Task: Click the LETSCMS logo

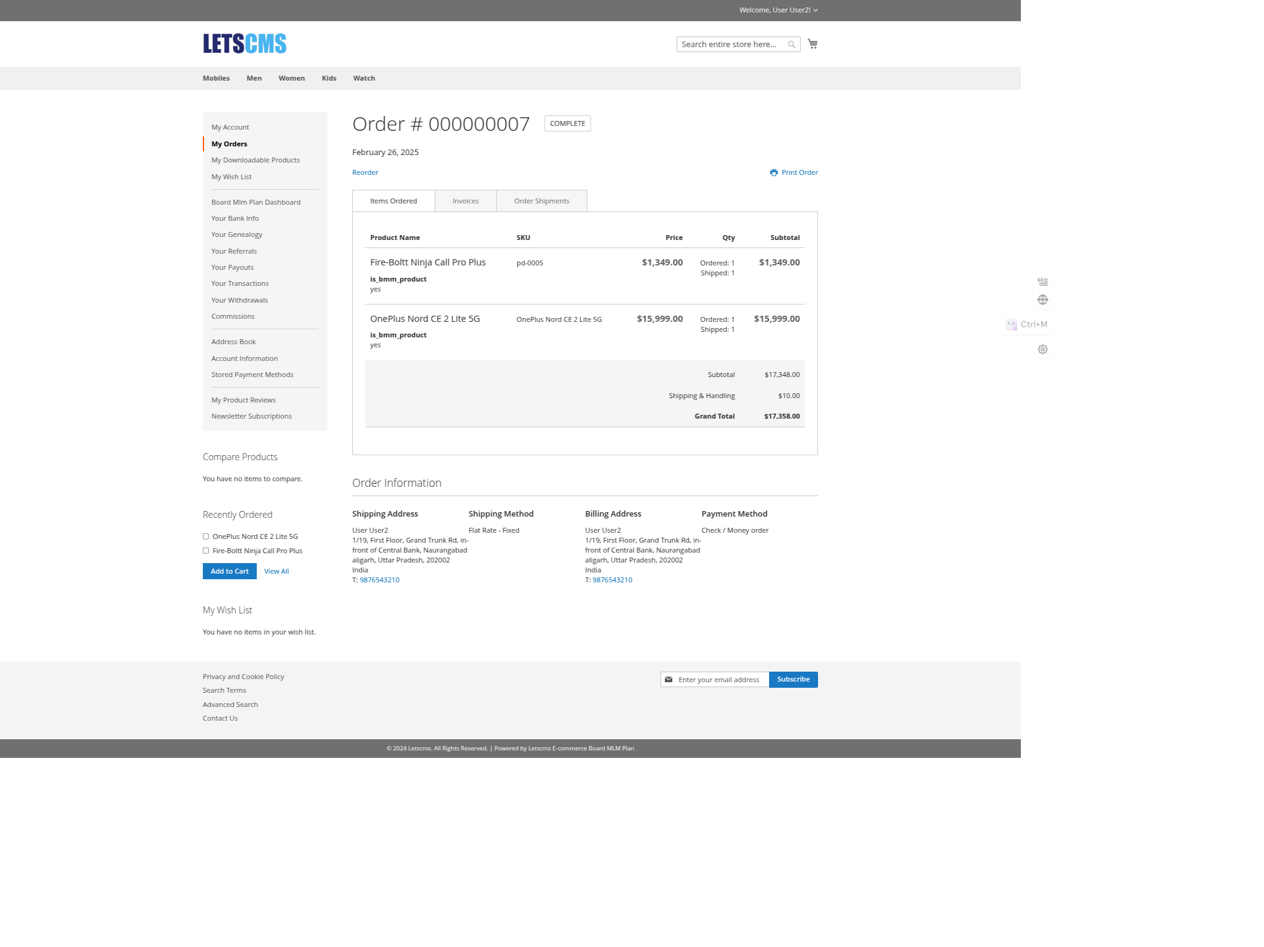Action: (x=244, y=43)
